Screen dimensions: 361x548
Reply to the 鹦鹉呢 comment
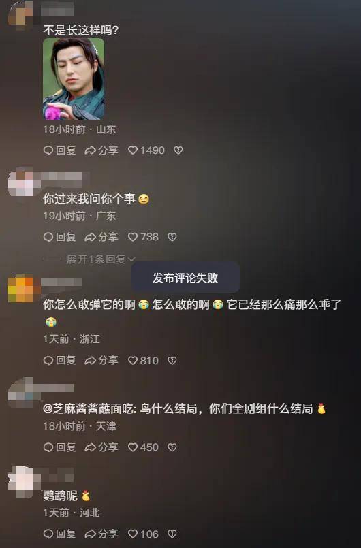(x=59, y=534)
